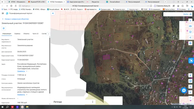Select the measure ruler tool
194x109 pixels.
(x=190, y=26)
